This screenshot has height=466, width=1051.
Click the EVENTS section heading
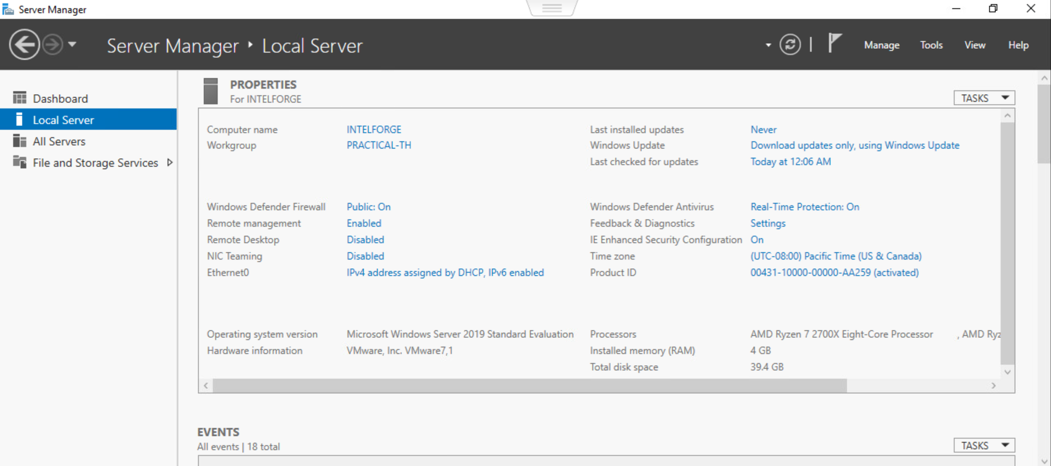click(x=218, y=432)
